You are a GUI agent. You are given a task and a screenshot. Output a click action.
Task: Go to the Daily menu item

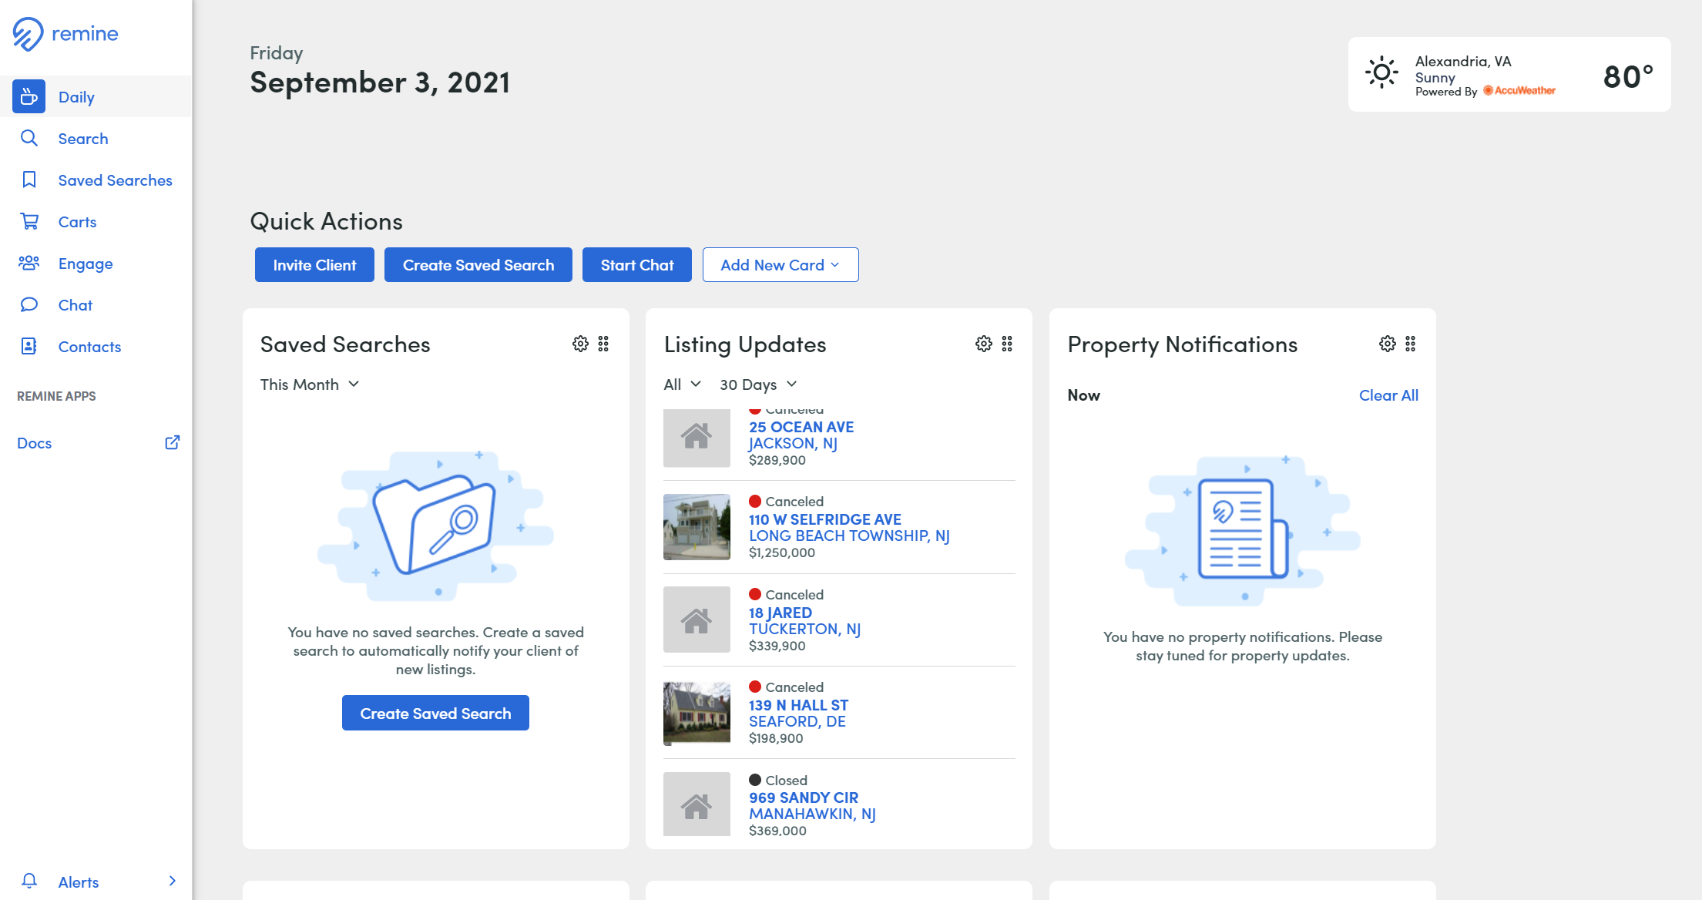(x=96, y=96)
